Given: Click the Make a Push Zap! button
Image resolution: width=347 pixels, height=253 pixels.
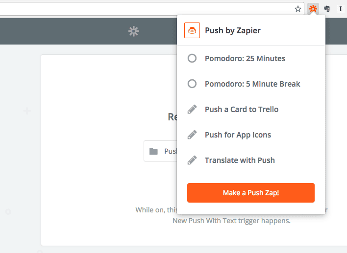Looking at the screenshot, I should tap(251, 193).
